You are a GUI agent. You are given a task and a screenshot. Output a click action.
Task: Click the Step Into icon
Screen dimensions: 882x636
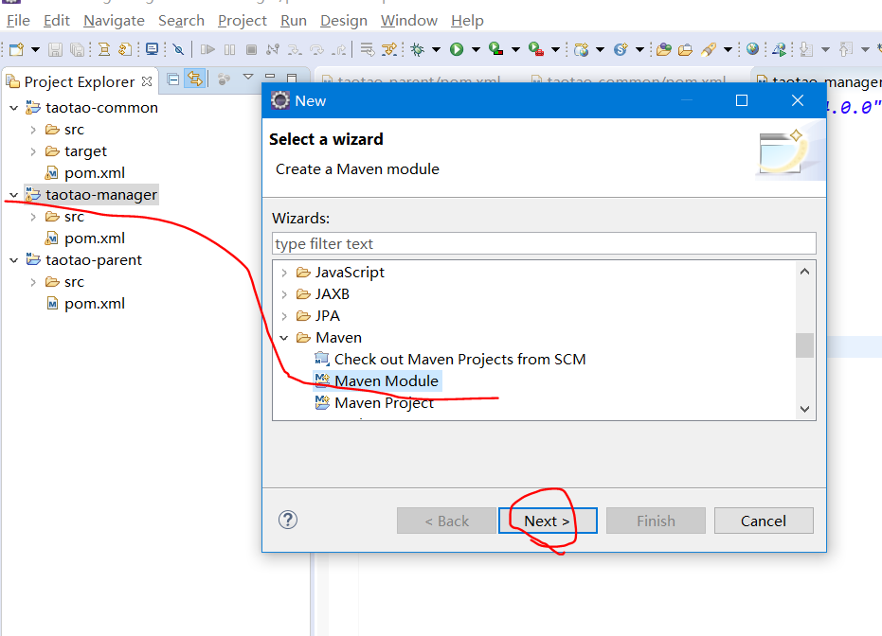pos(295,49)
